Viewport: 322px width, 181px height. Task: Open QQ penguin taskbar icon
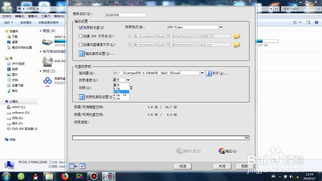(x=35, y=176)
